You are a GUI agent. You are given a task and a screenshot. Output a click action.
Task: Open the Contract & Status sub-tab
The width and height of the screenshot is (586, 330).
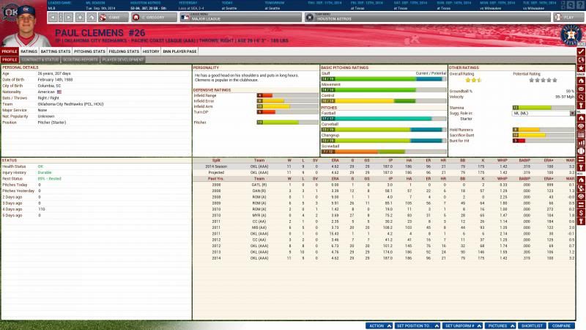40,59
